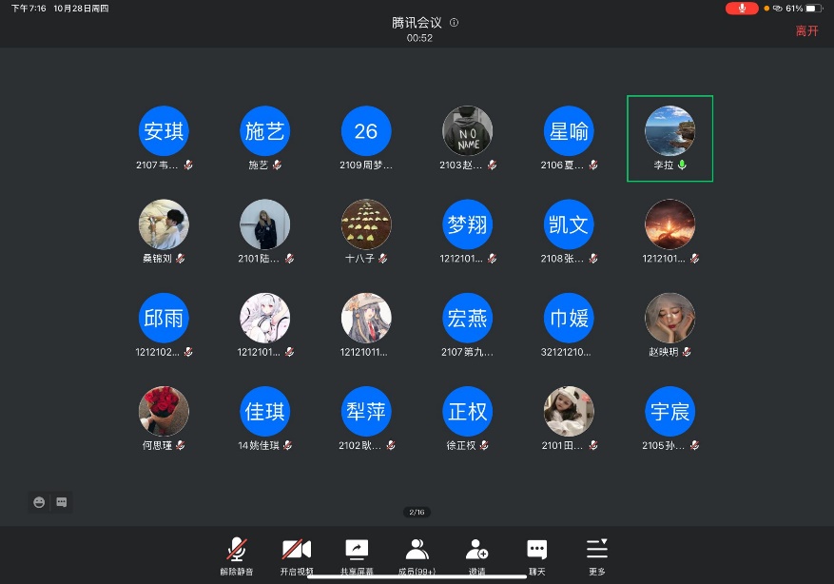Expand the 更多 more menu
This screenshot has width=834, height=584.
(596, 551)
